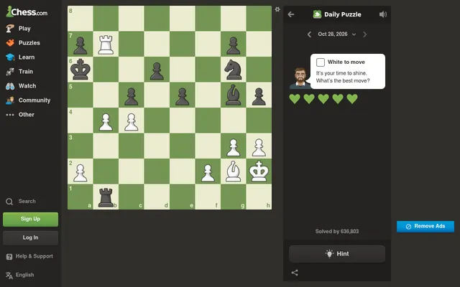
Task: Mute sound with the speaker icon
Action: [383, 14]
